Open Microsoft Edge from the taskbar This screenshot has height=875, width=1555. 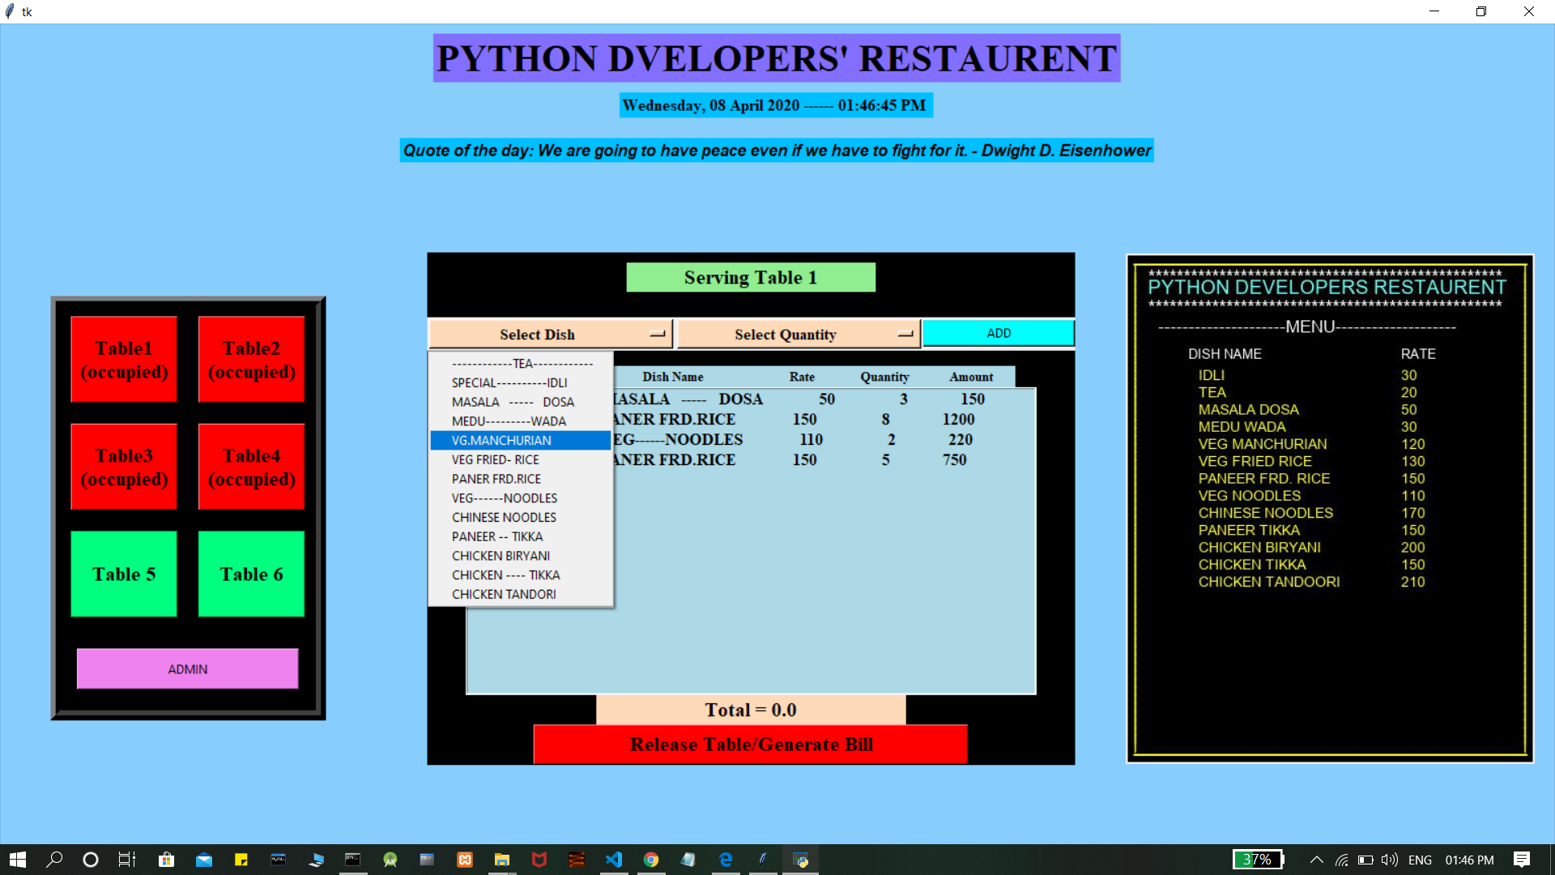[x=725, y=859]
